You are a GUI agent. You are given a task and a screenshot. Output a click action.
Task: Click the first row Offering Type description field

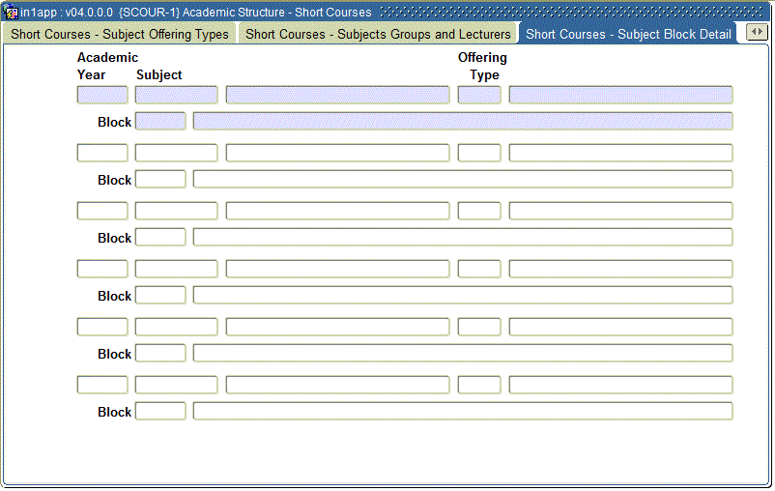620,95
